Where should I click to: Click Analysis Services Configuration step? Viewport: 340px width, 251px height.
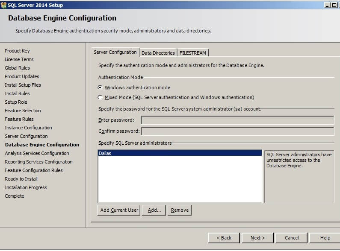[x=37, y=153]
